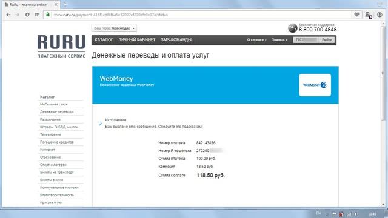Open a new browser tab
This screenshot has height=218, width=388.
[x=65, y=4]
